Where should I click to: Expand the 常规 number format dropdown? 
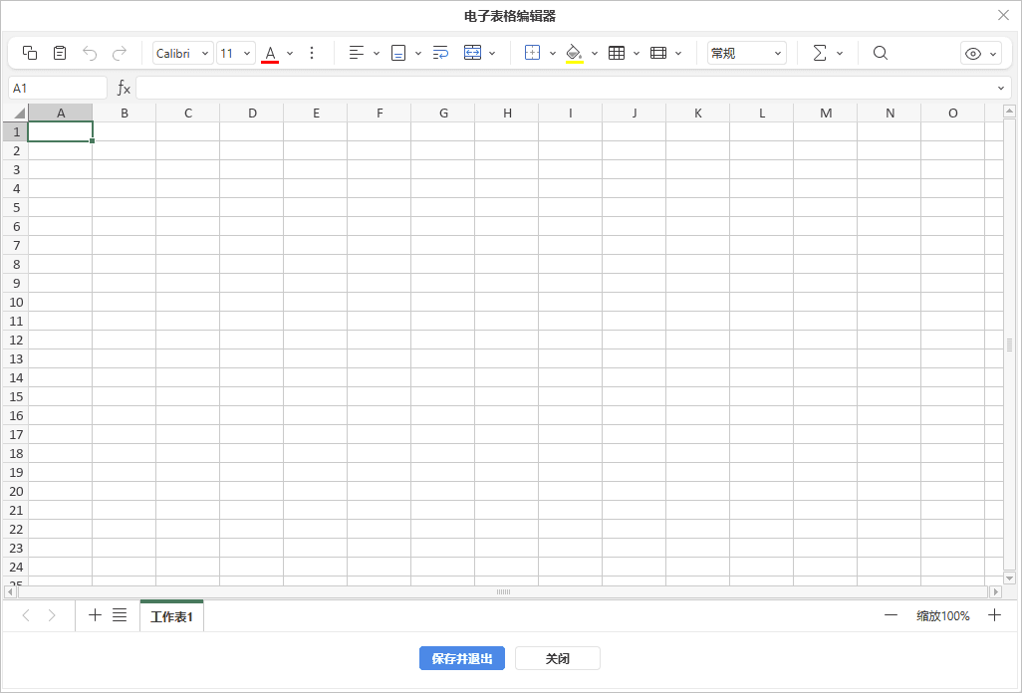click(x=746, y=53)
